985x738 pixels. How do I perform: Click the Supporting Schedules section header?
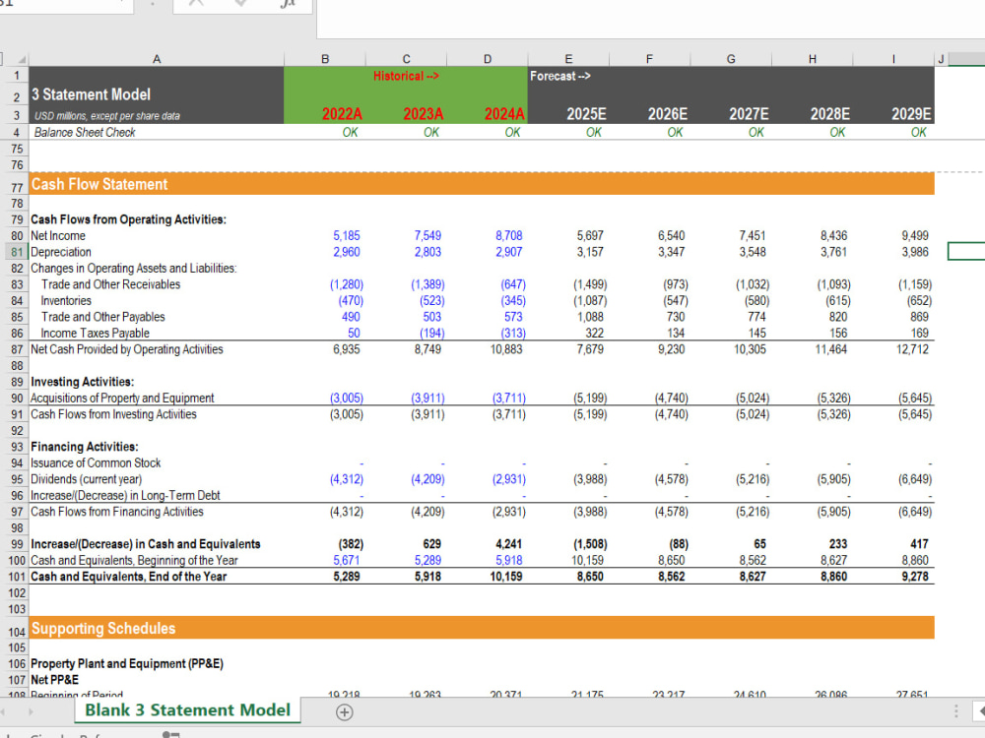[x=482, y=628]
